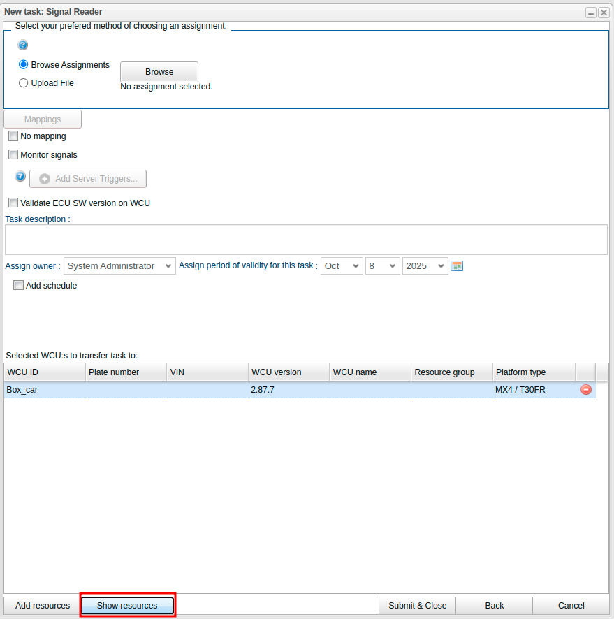Remove Box_car using the red delete icon

coord(585,390)
